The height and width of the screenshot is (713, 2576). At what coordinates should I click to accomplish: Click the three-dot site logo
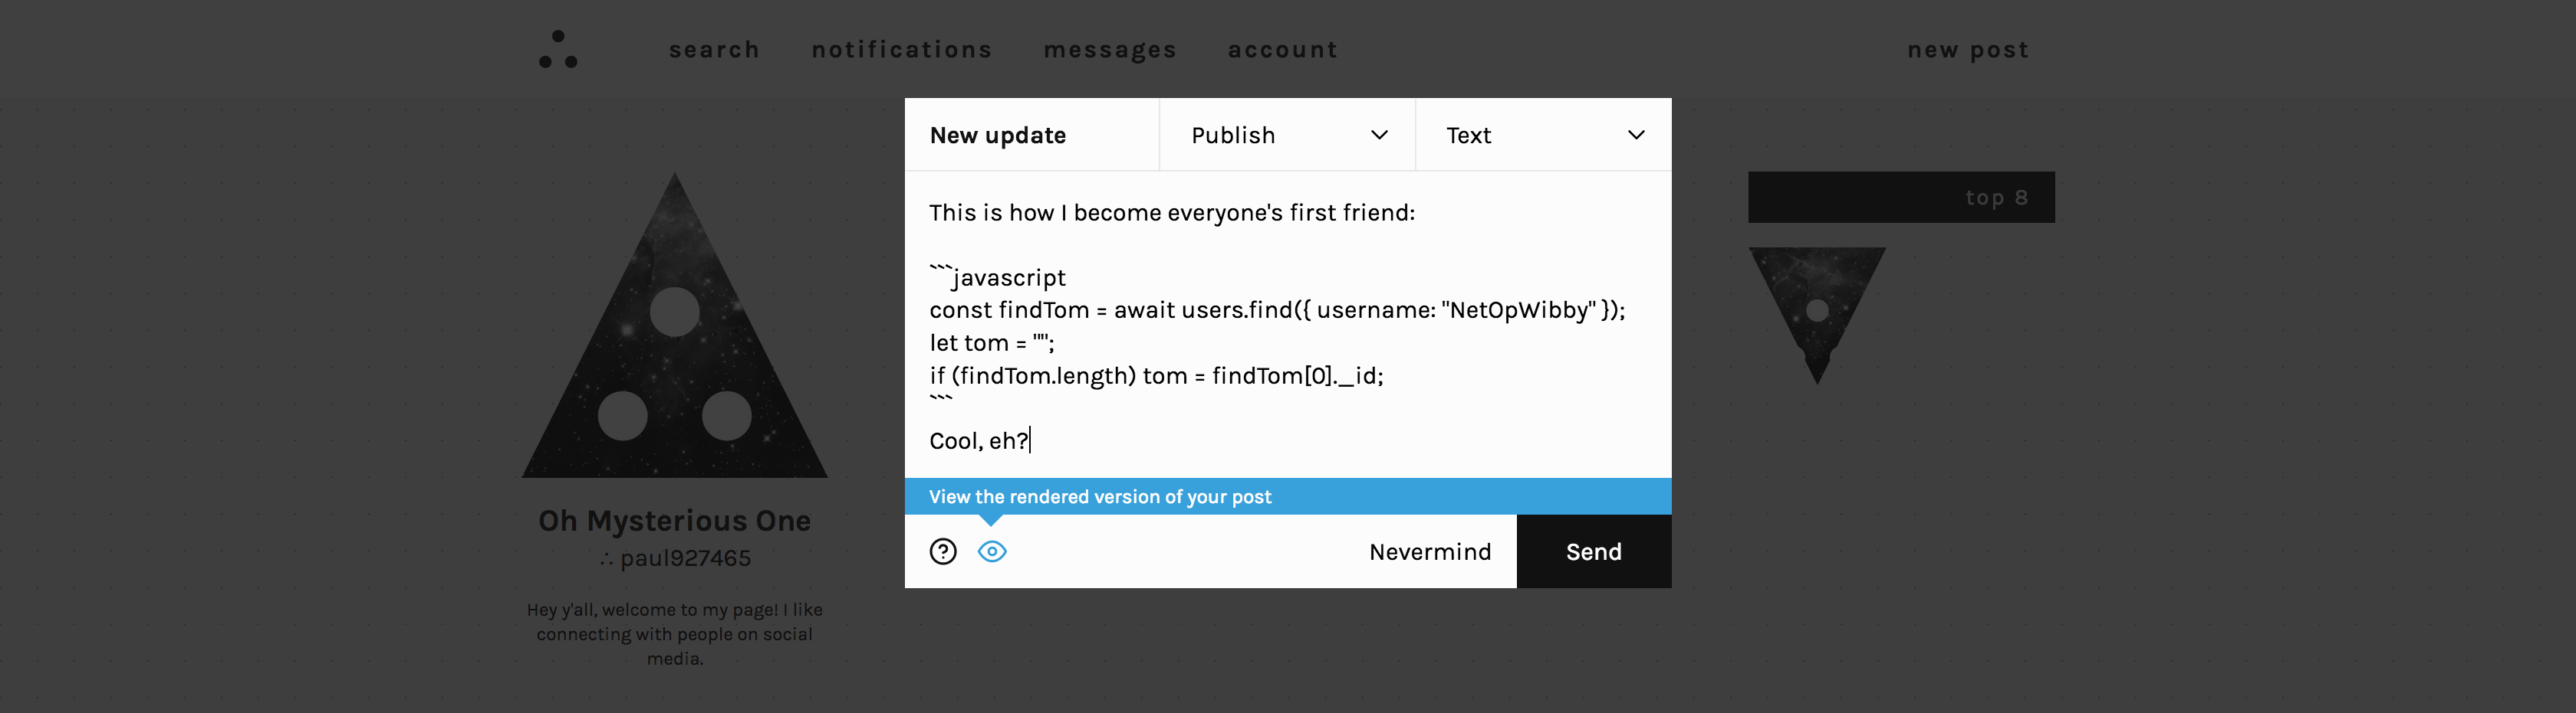(557, 50)
